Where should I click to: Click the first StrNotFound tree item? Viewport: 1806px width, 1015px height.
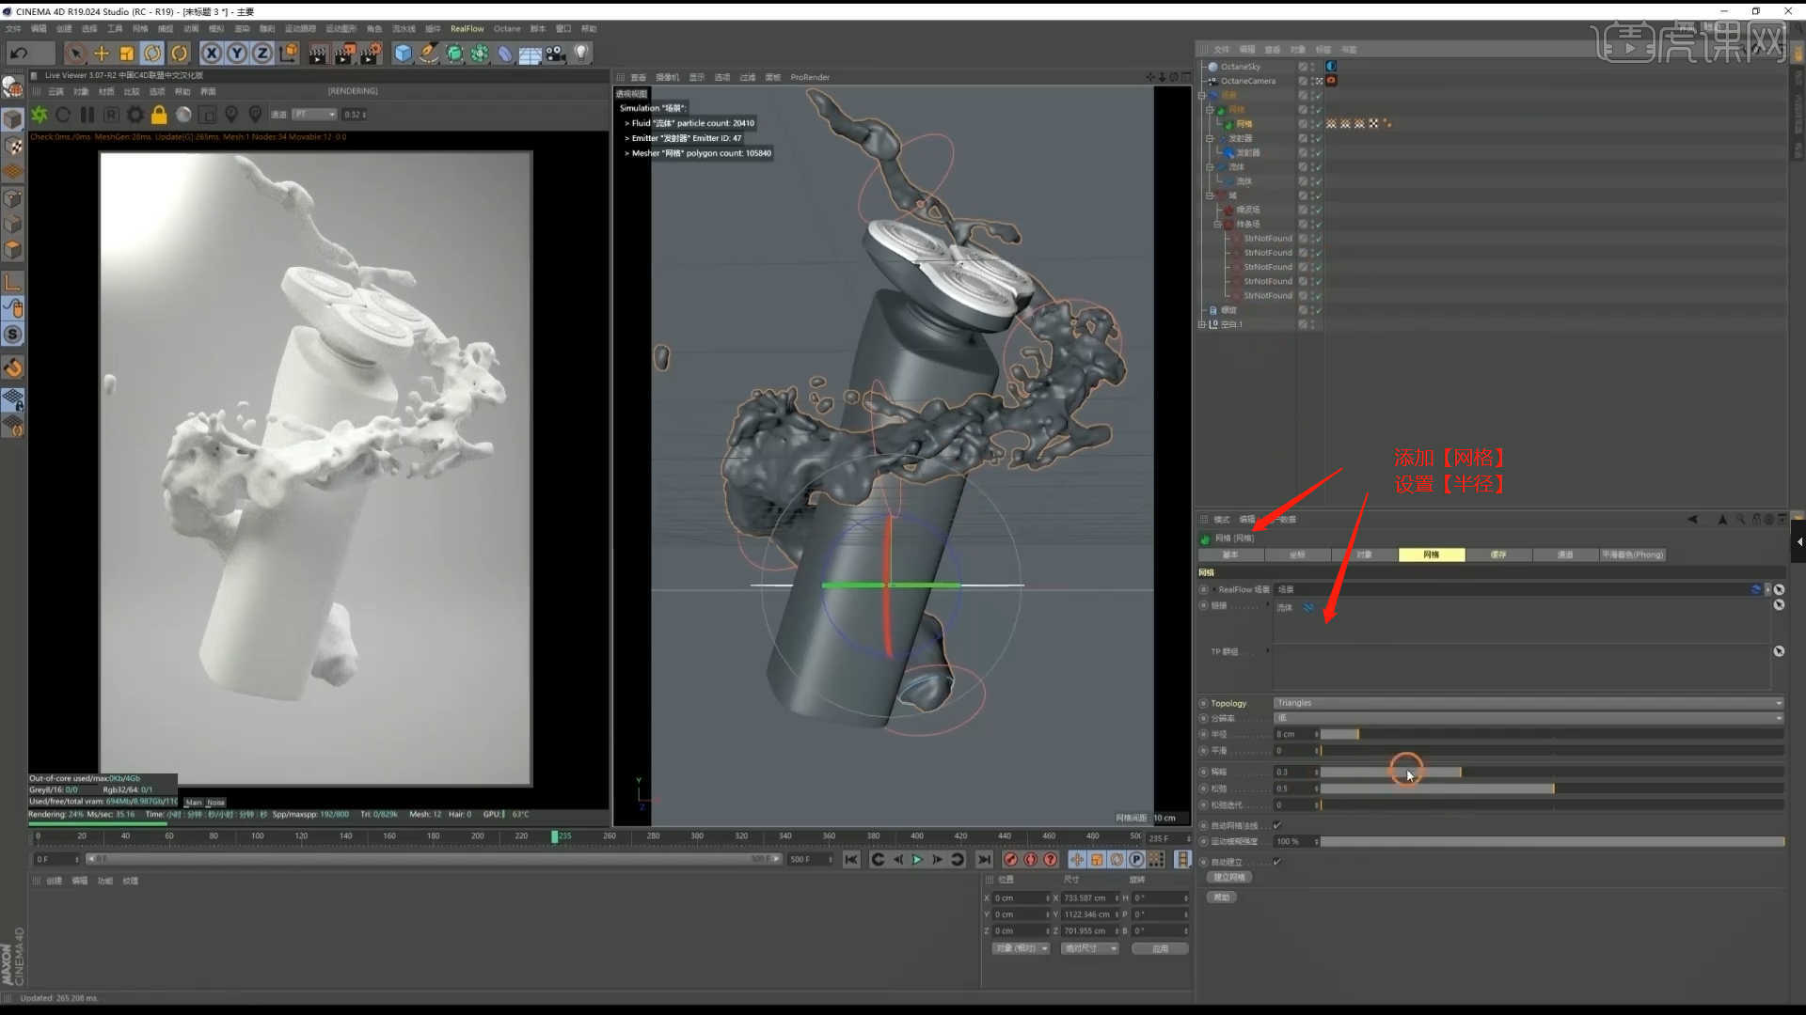coord(1267,239)
